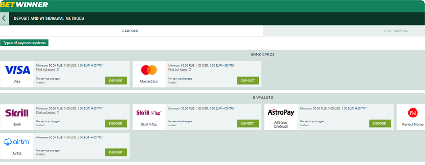Open Types of payment systems filter
This screenshot has height=165, width=425.
coord(24,43)
